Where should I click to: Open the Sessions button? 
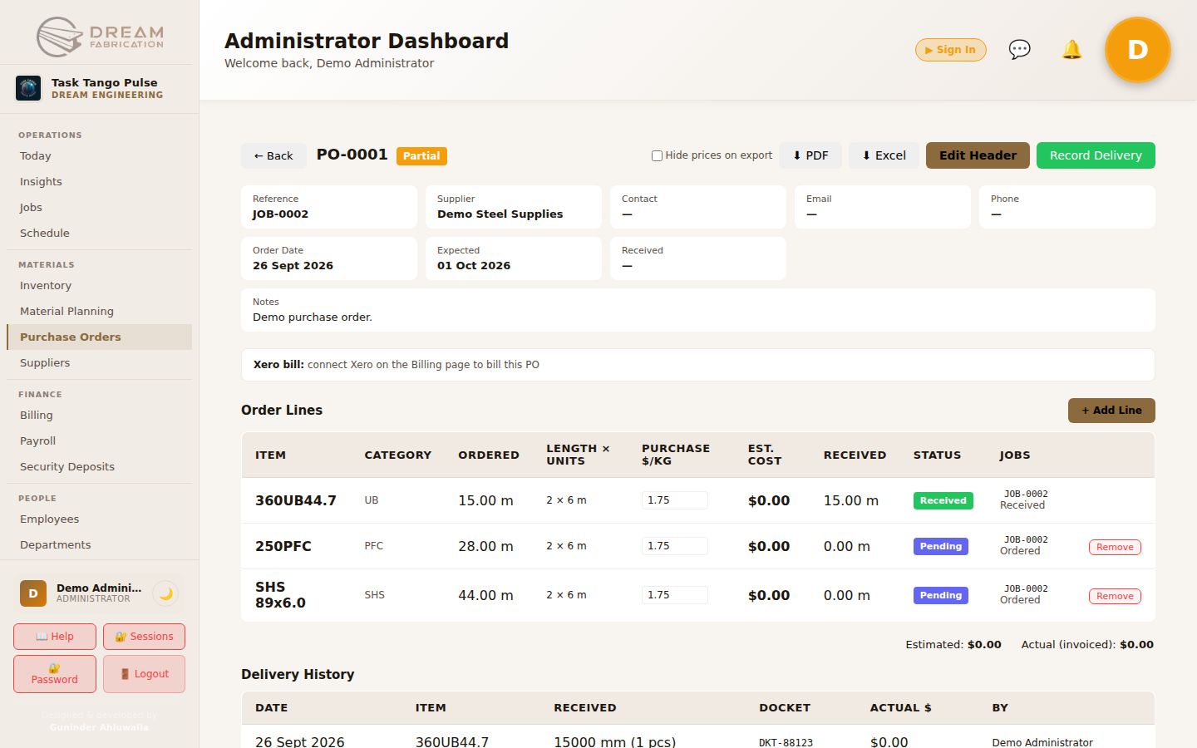click(x=144, y=637)
